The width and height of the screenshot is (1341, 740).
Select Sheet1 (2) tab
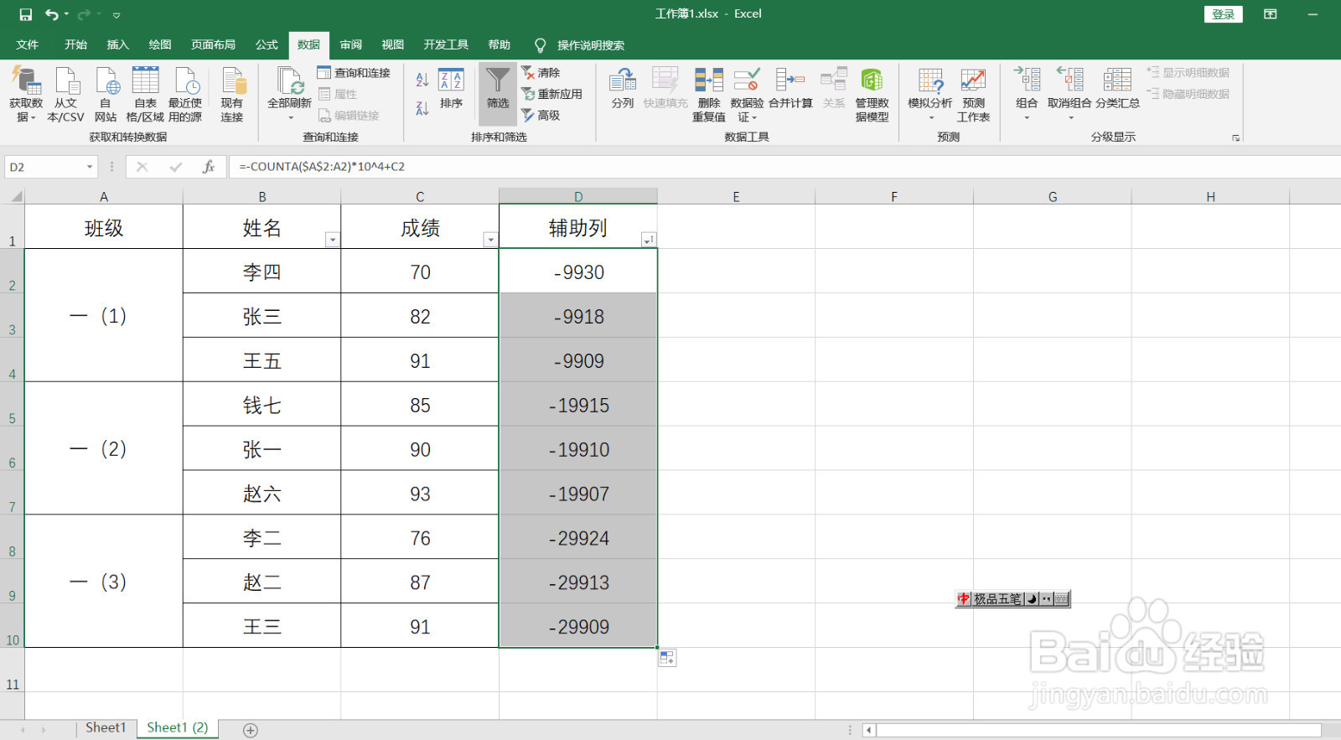[178, 727]
